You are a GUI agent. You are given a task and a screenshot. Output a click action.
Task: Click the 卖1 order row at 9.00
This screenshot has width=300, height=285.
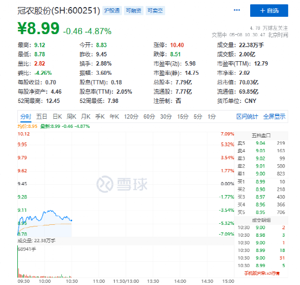(x=261, y=174)
